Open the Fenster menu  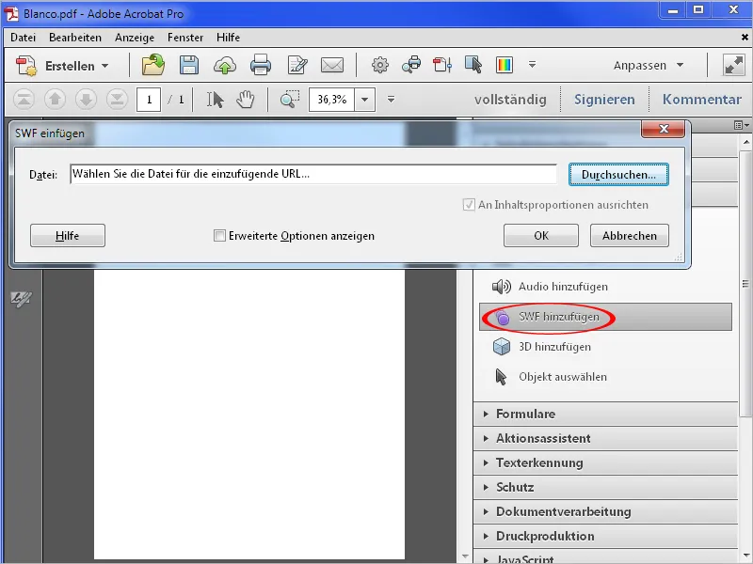[185, 38]
